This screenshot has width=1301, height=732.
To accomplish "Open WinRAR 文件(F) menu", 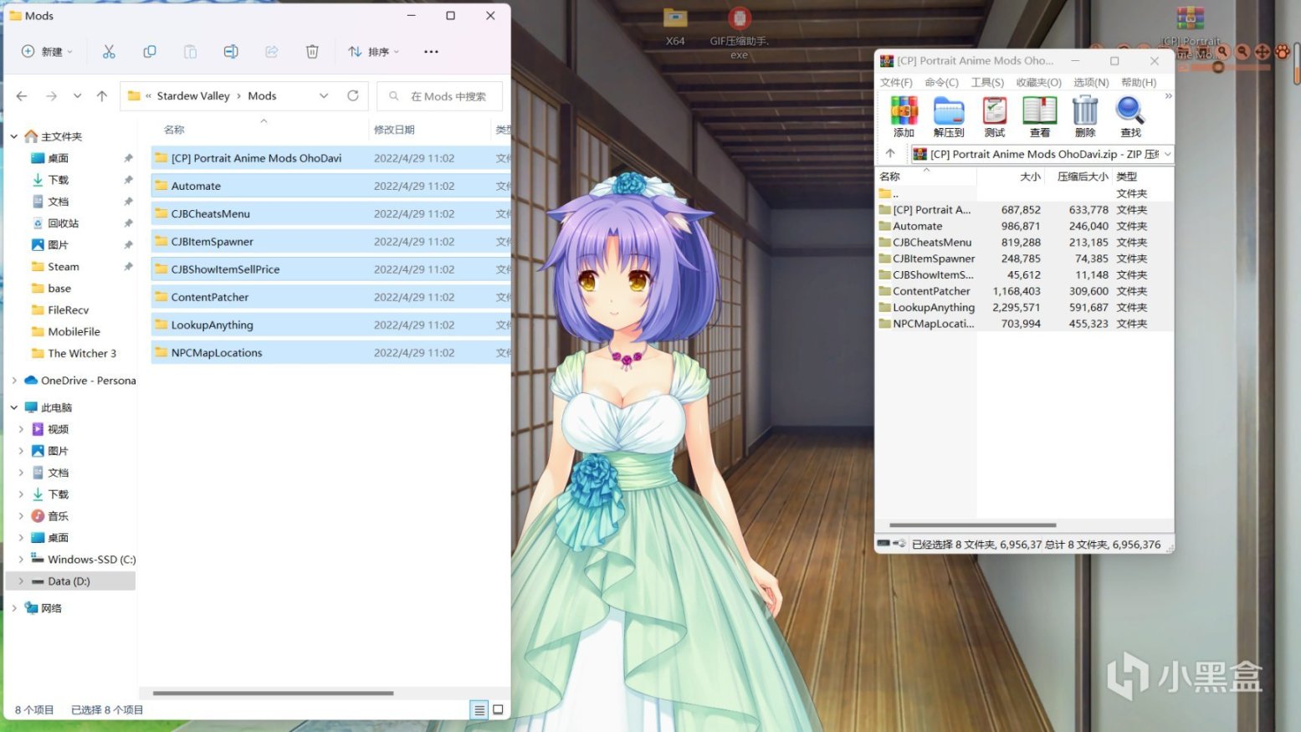I will 896,83.
